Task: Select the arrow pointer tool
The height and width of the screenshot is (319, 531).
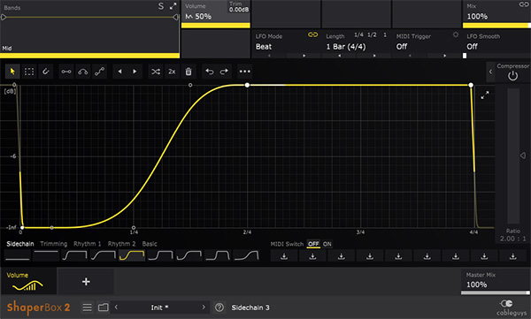Action: [12, 72]
